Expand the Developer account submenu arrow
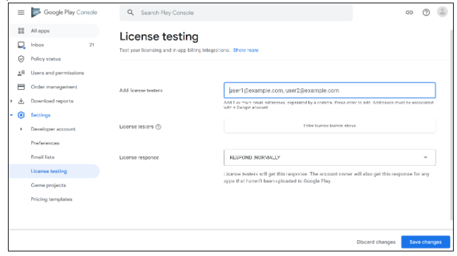This screenshot has width=457, height=256. pyautogui.click(x=21, y=129)
